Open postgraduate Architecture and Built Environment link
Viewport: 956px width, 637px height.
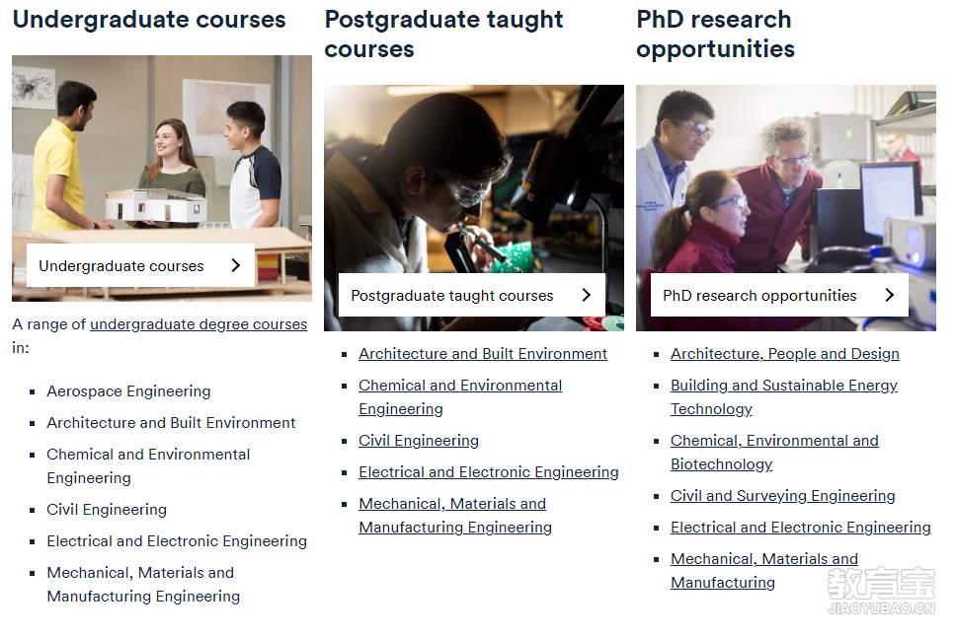click(483, 354)
